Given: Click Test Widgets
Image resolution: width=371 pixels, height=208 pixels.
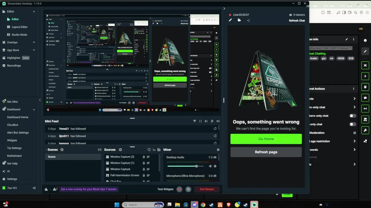Looking at the screenshot, I should pyautogui.click(x=166, y=189).
